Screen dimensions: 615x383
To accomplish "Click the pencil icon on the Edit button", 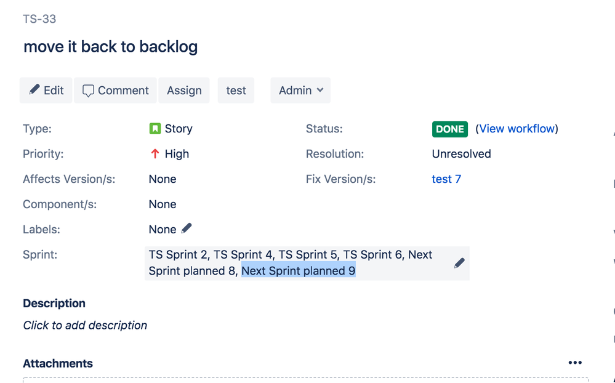I will (x=36, y=90).
